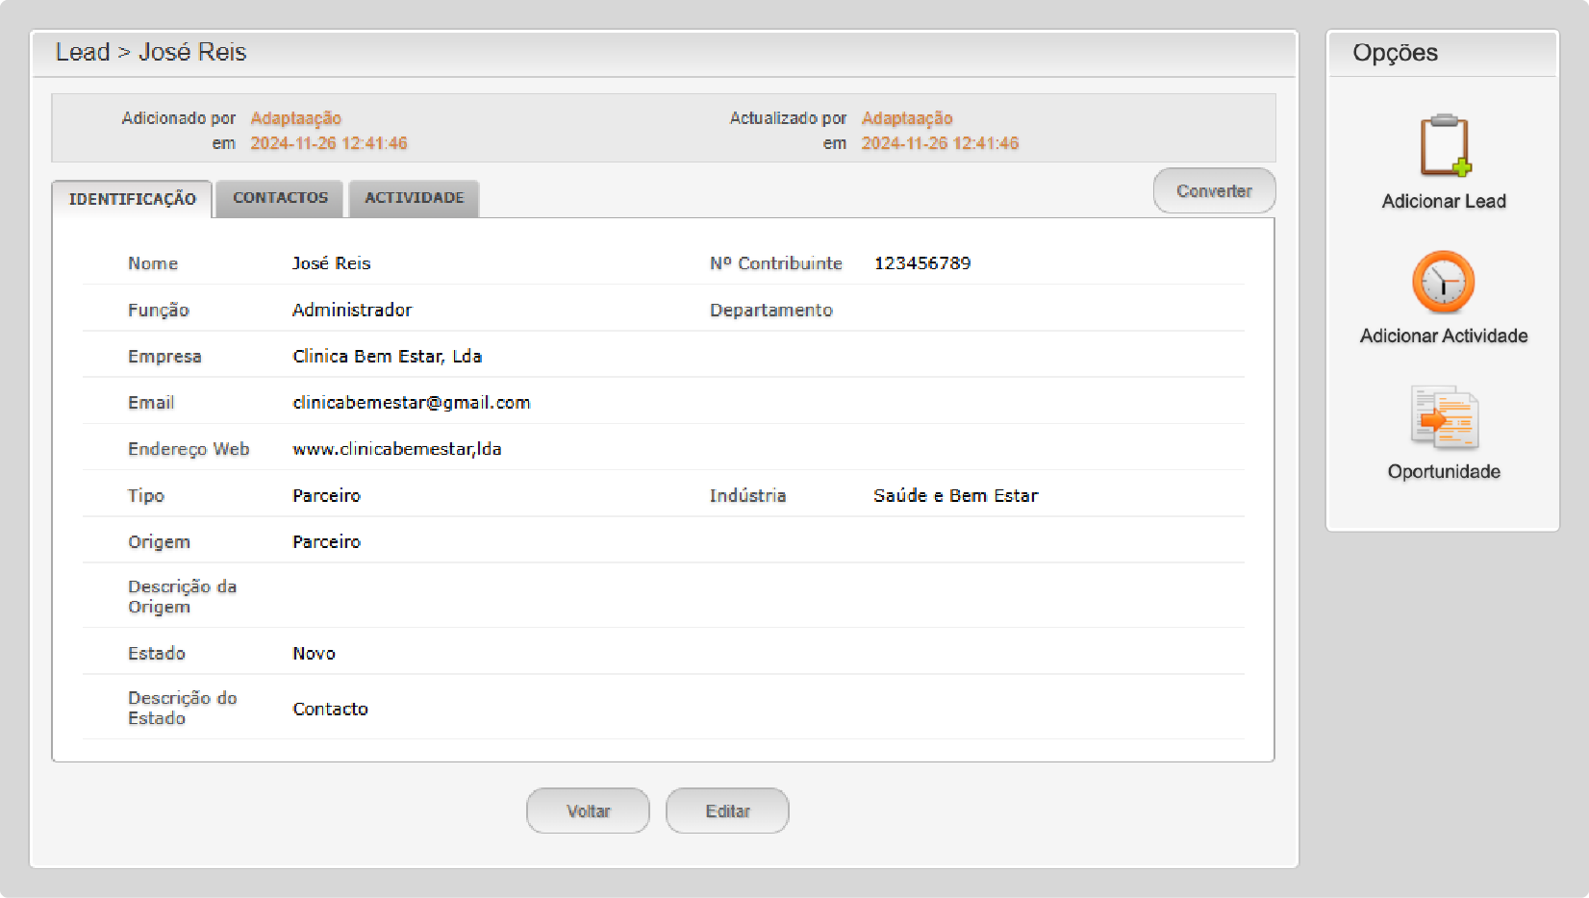
Task: Click the Nº Contribuinte value 123456789
Action: point(921,263)
